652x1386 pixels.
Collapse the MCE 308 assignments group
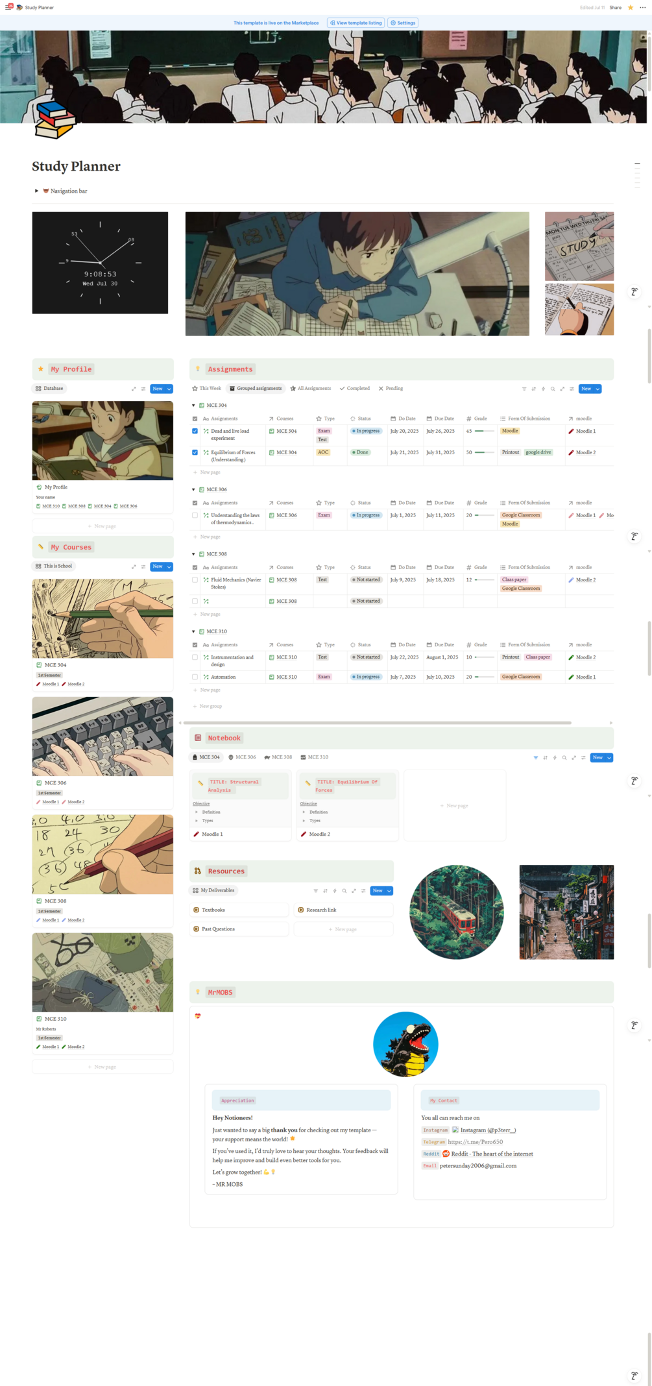coord(193,554)
